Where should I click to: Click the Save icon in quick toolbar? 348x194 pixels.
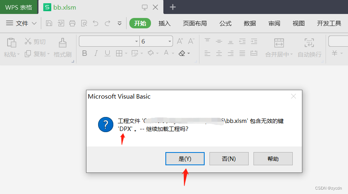[x=49, y=23]
